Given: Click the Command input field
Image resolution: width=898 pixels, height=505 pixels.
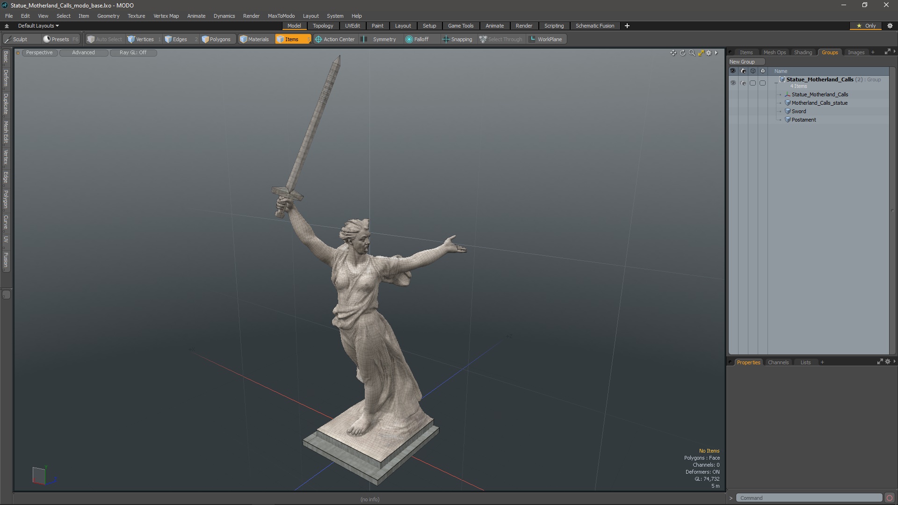Looking at the screenshot, I should (x=809, y=498).
